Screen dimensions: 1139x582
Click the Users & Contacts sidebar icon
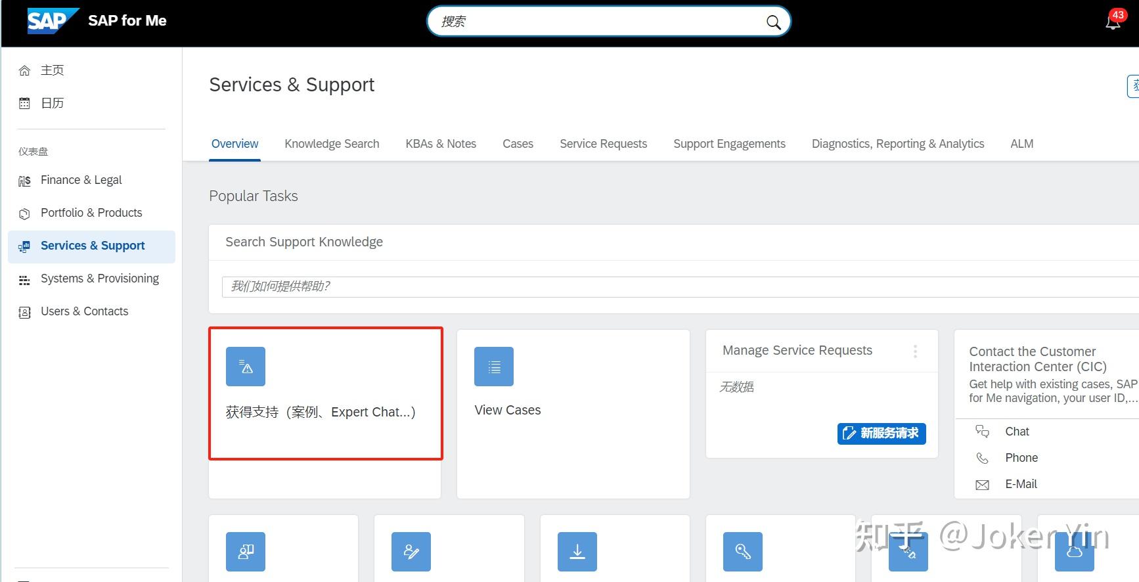tap(24, 312)
